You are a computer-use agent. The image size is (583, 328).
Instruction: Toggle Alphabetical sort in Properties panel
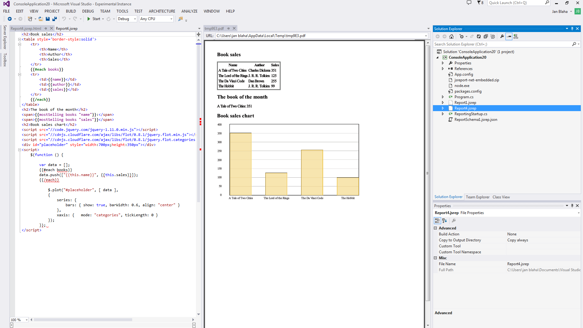click(445, 221)
